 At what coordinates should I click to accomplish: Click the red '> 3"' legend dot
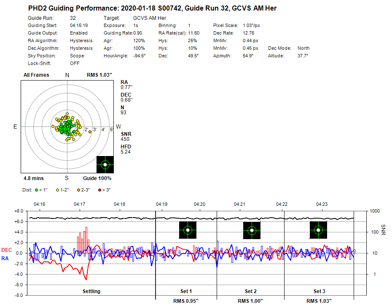[99, 190]
